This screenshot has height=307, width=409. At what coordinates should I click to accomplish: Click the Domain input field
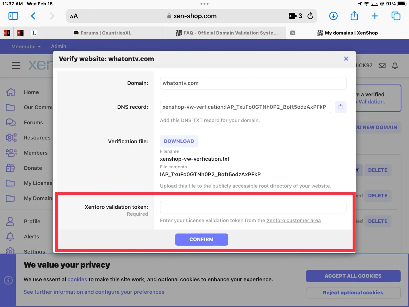coord(253,83)
